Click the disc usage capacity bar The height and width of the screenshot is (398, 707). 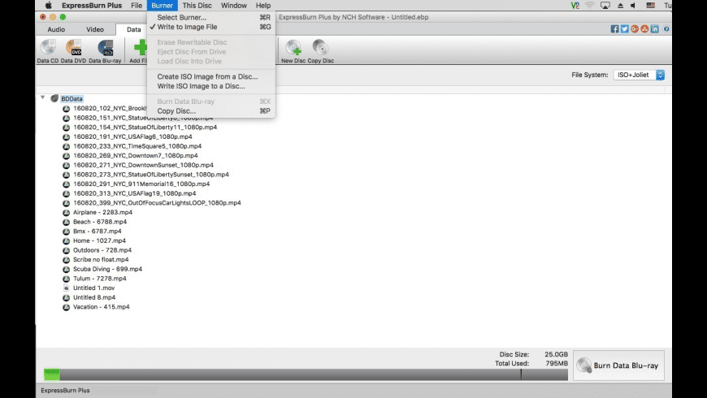[x=306, y=374]
